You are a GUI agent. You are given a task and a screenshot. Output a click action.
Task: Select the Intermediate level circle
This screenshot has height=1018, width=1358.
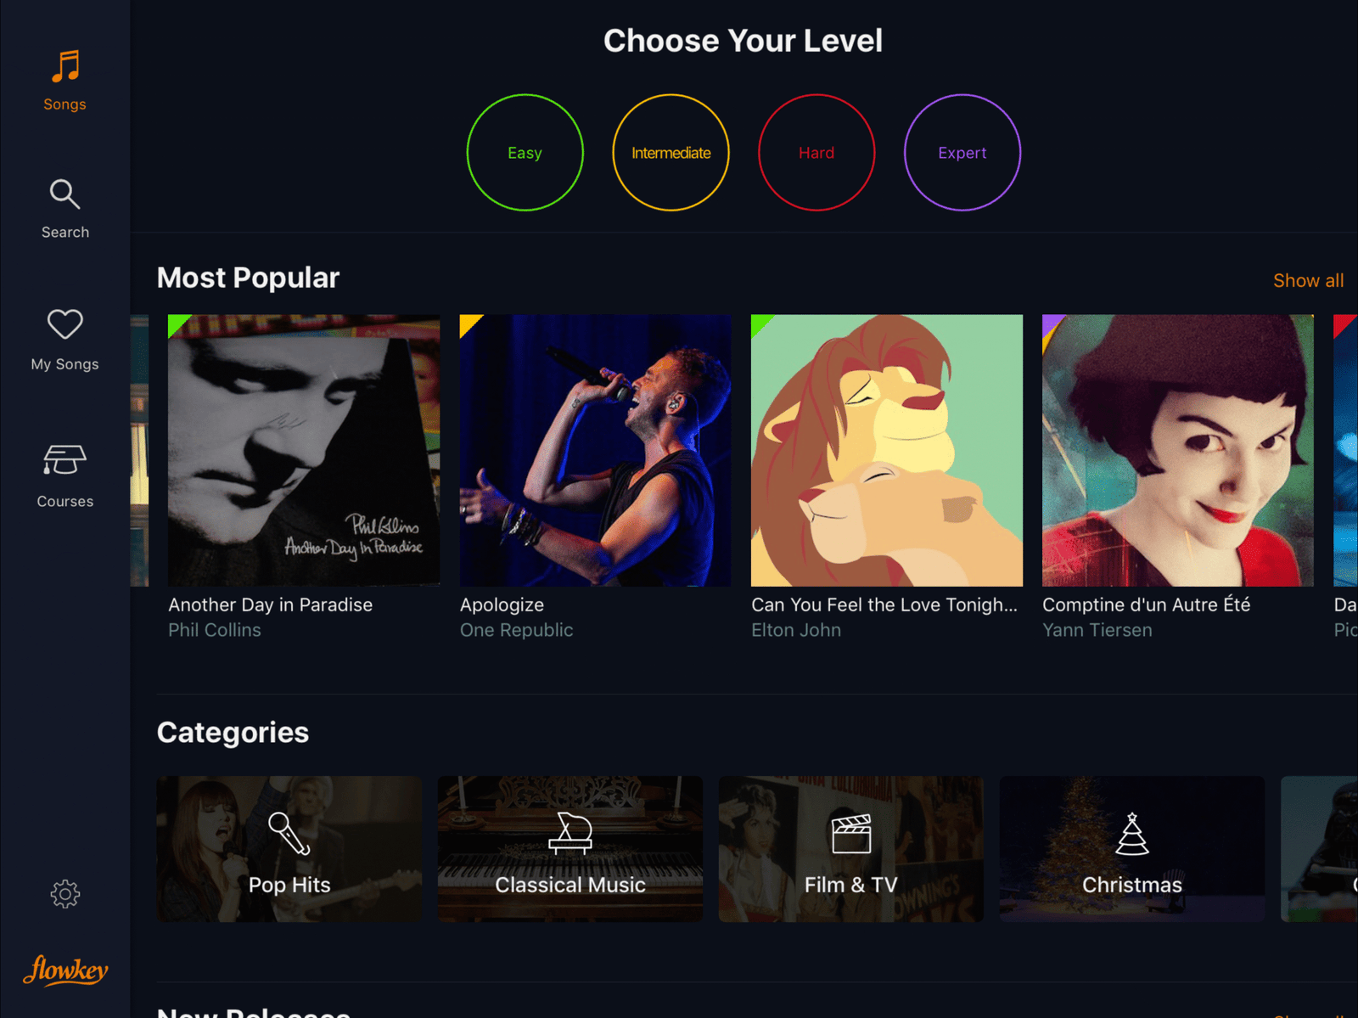click(x=671, y=153)
